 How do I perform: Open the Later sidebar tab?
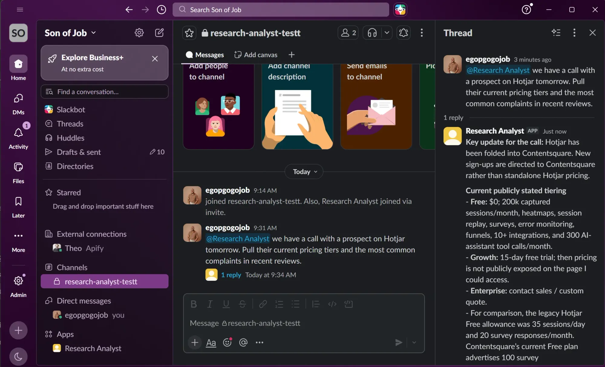click(x=18, y=207)
